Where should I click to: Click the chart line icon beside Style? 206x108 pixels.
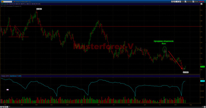click(x=180, y=1)
